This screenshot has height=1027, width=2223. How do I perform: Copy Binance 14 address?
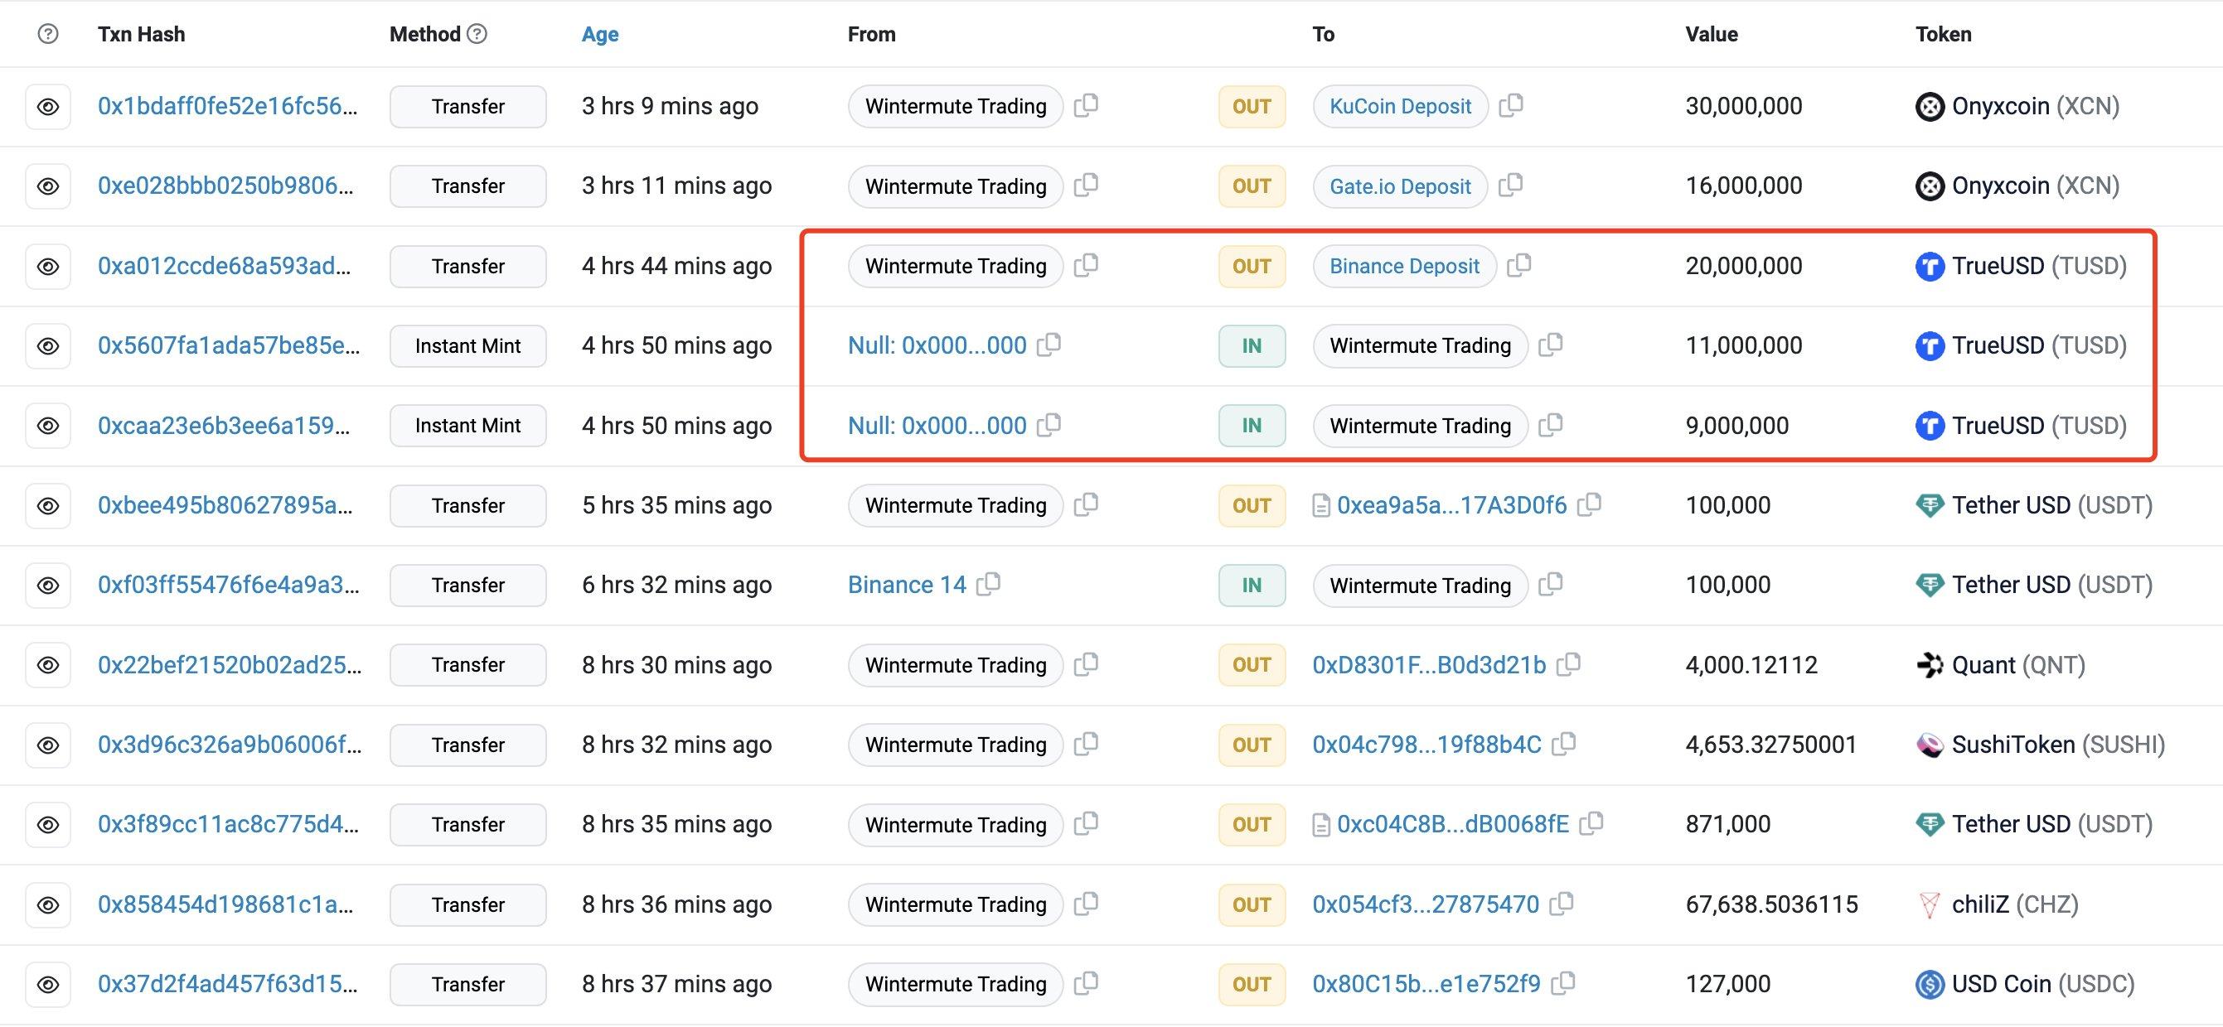pyautogui.click(x=988, y=584)
